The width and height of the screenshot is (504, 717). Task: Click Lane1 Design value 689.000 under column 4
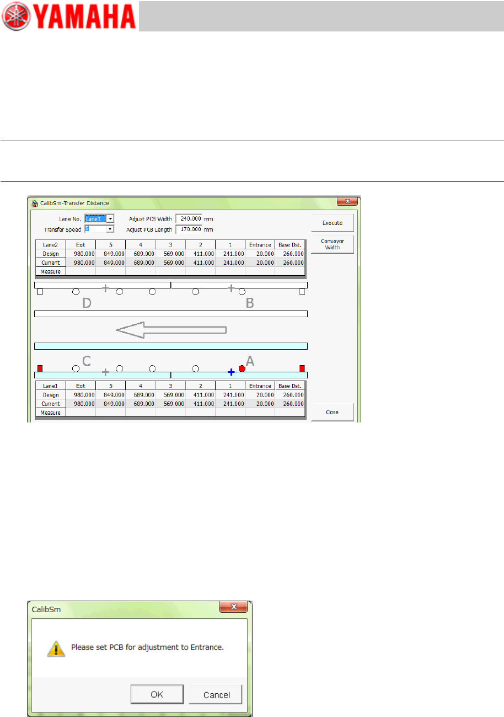pyautogui.click(x=140, y=395)
